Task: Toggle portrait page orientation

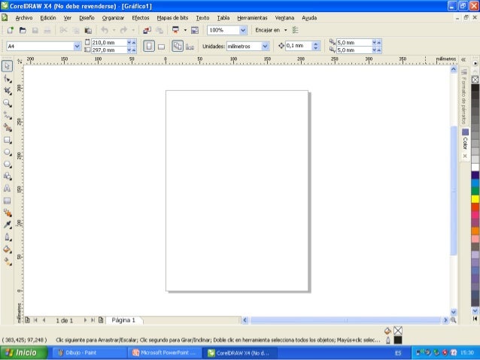Action: pyautogui.click(x=149, y=46)
